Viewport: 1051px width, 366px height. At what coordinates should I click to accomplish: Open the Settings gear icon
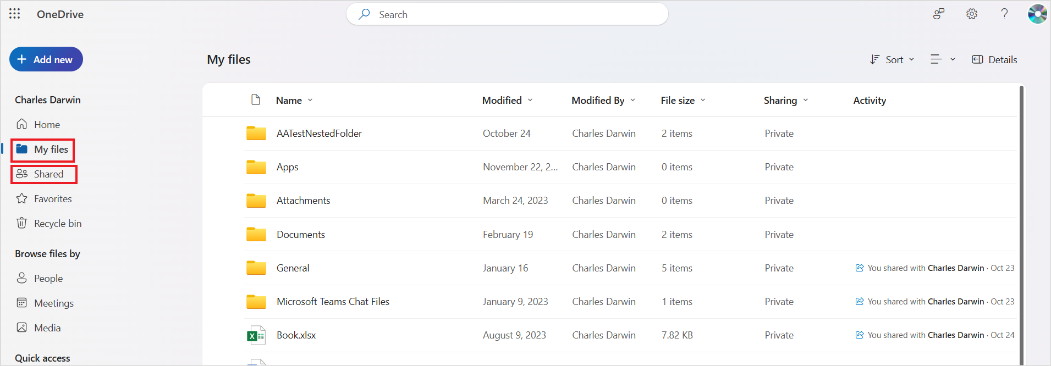pyautogui.click(x=972, y=14)
